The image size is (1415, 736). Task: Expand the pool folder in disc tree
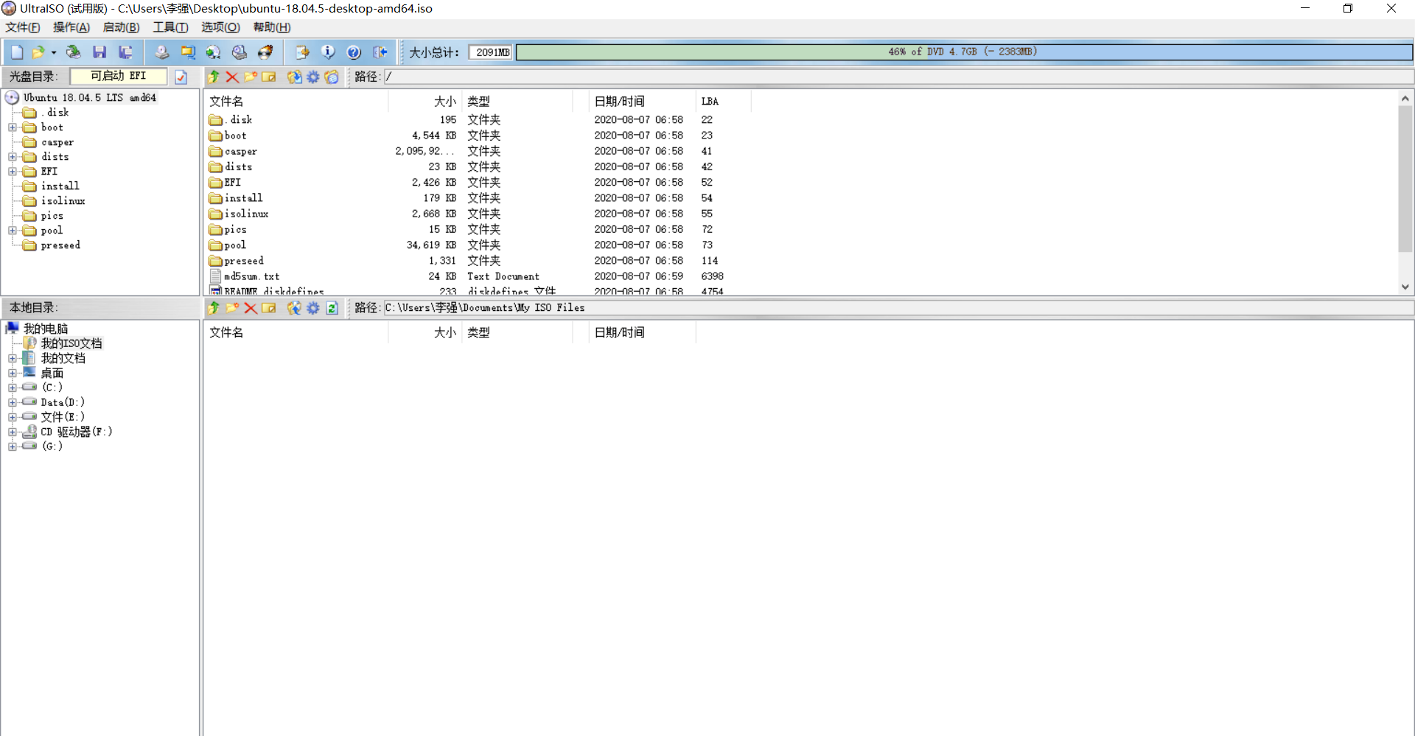(x=13, y=231)
